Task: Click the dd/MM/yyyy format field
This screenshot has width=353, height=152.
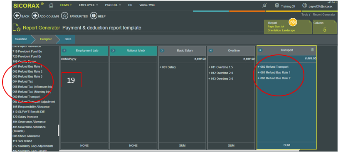Action: 84,59
